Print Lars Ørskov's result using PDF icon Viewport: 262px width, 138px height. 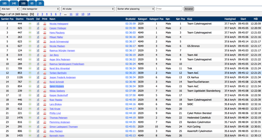(45, 104)
